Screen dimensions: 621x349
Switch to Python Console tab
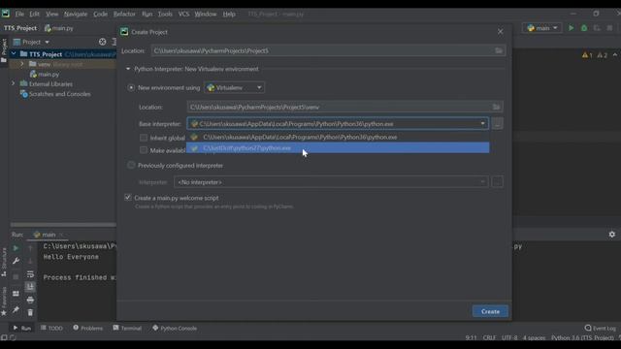pyautogui.click(x=175, y=328)
